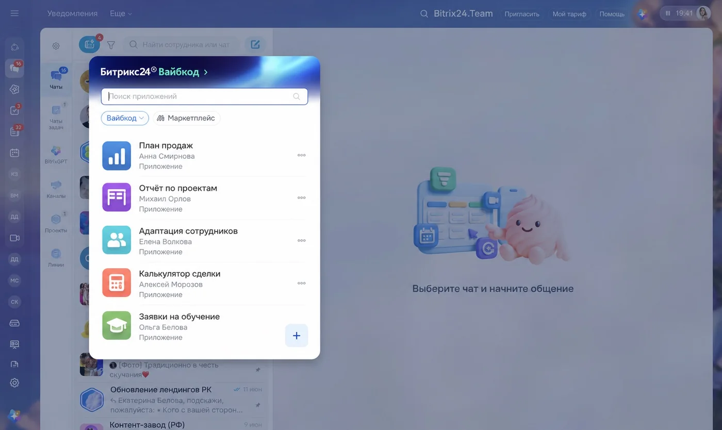Image resolution: width=722 pixels, height=430 pixels.
Task: Add a new app with the plus button
Action: coord(297,336)
